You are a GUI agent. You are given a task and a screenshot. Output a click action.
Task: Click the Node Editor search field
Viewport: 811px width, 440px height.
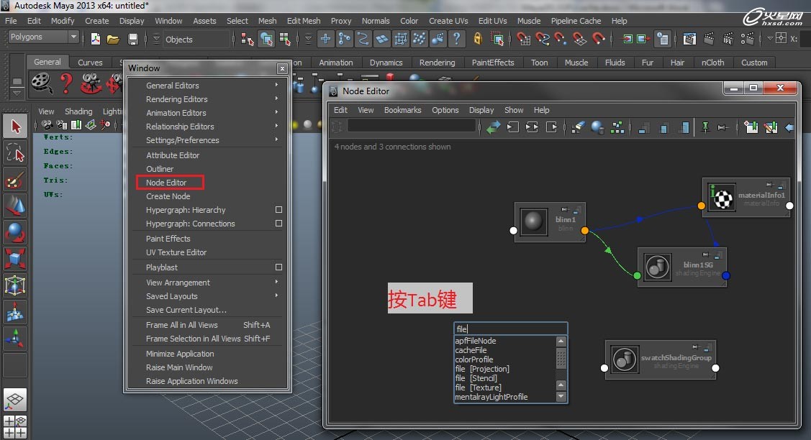412,127
